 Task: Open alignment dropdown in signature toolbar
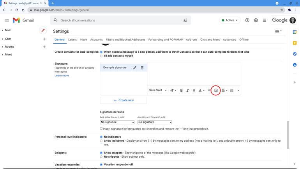(224, 91)
